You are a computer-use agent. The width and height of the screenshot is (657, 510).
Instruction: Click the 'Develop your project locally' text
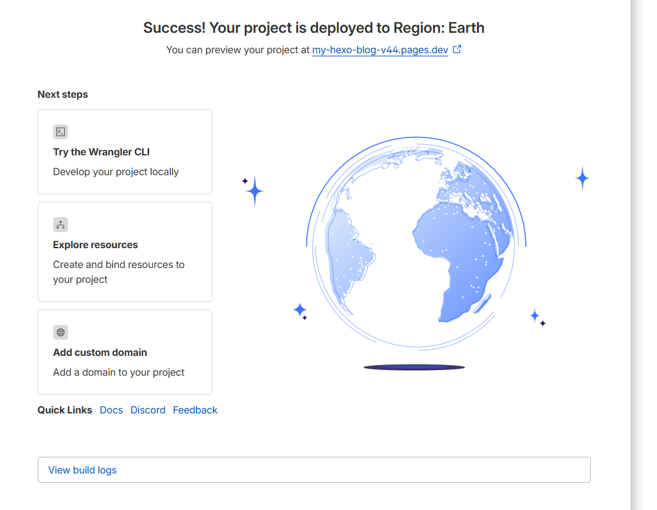pyautogui.click(x=116, y=172)
